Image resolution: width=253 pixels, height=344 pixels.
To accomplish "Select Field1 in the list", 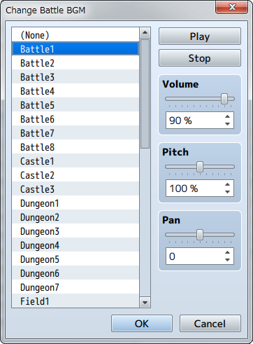I will pos(75,301).
